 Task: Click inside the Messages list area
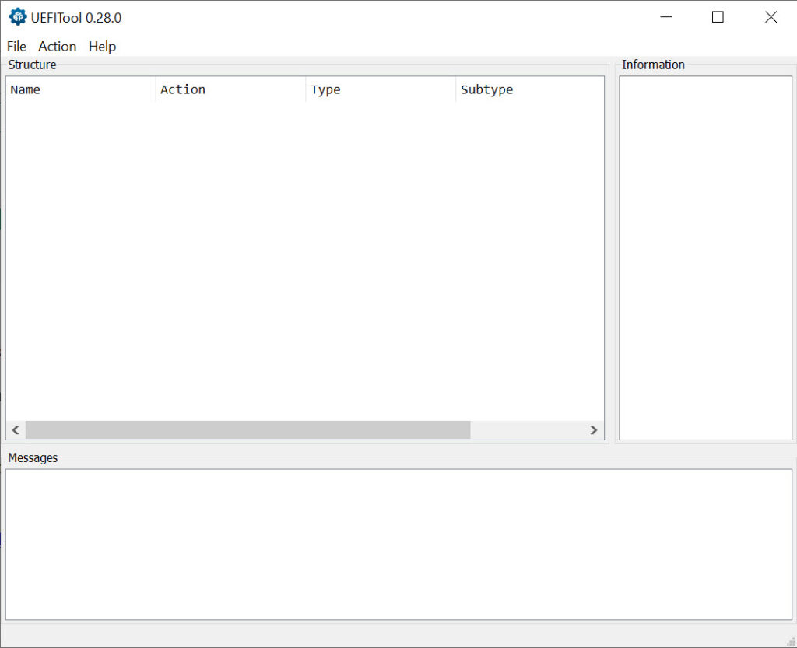click(398, 545)
